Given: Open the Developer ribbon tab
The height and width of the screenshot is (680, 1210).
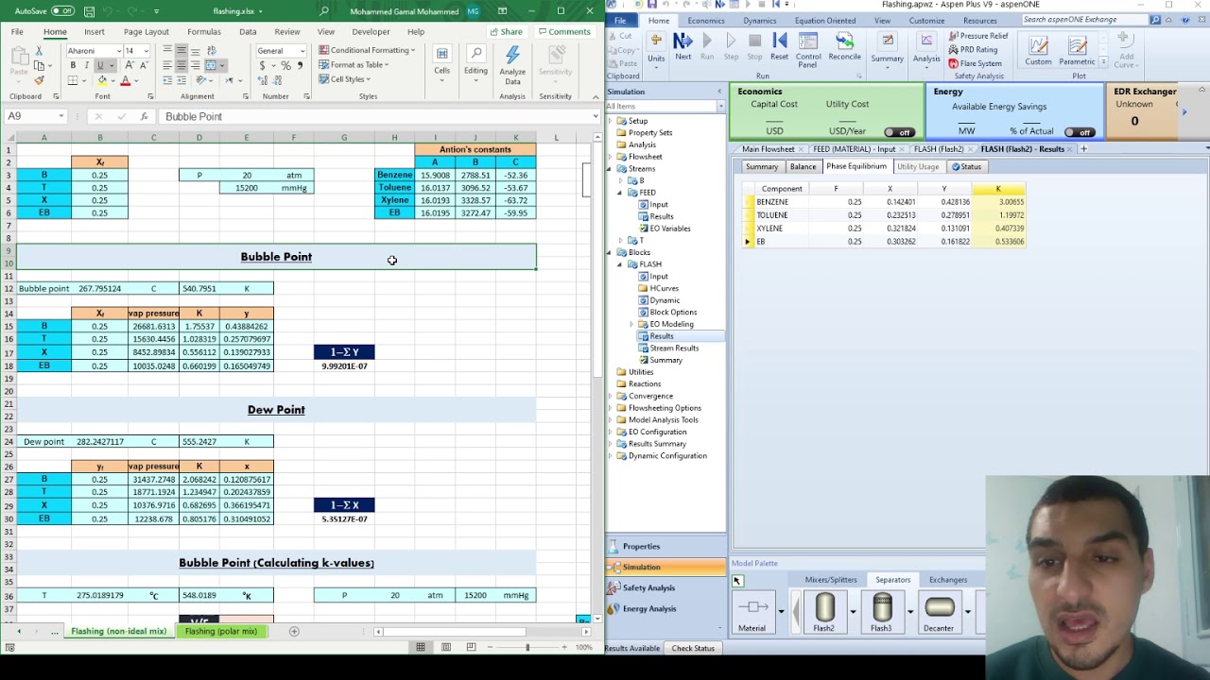Looking at the screenshot, I should click(x=371, y=32).
